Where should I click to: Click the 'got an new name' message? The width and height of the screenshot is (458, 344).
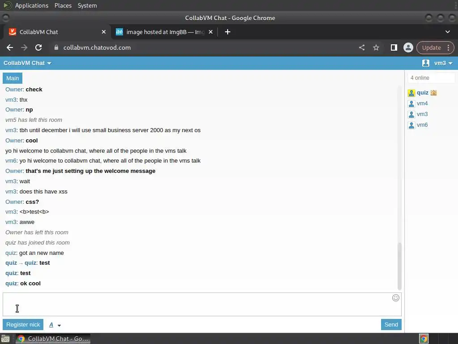tap(42, 253)
